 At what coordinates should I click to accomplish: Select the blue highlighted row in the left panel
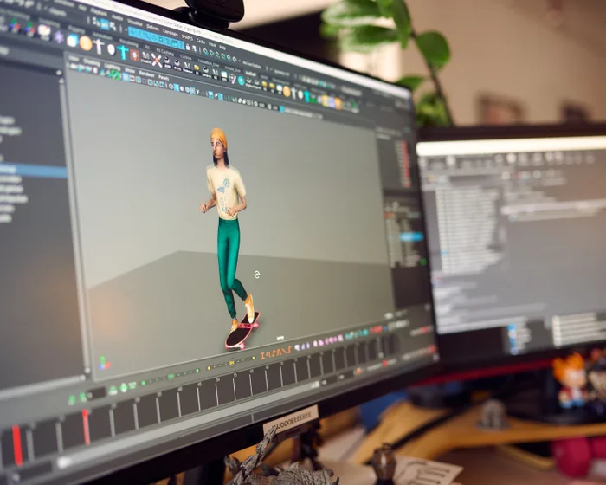tap(33, 170)
